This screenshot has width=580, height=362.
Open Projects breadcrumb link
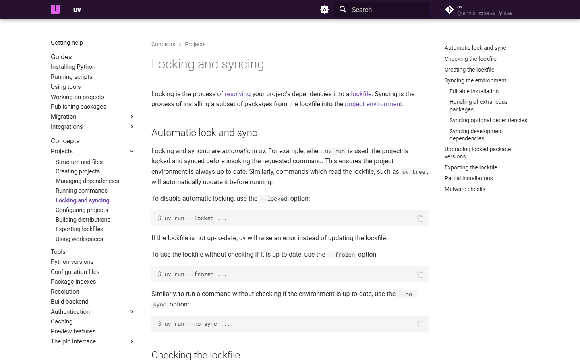pos(195,44)
